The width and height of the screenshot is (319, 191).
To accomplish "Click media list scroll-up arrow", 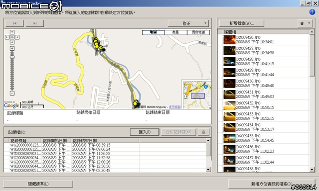I will [x=312, y=32].
